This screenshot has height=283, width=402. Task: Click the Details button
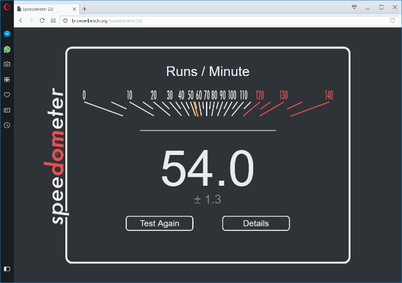pyautogui.click(x=256, y=223)
